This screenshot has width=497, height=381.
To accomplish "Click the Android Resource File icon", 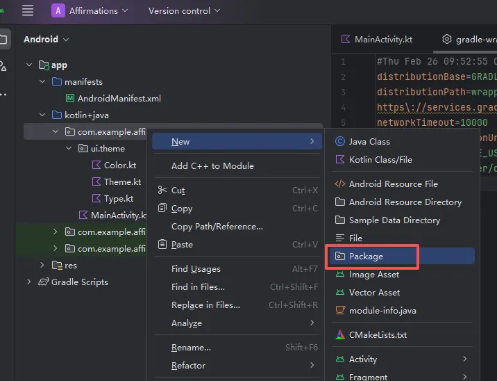I will (x=340, y=184).
